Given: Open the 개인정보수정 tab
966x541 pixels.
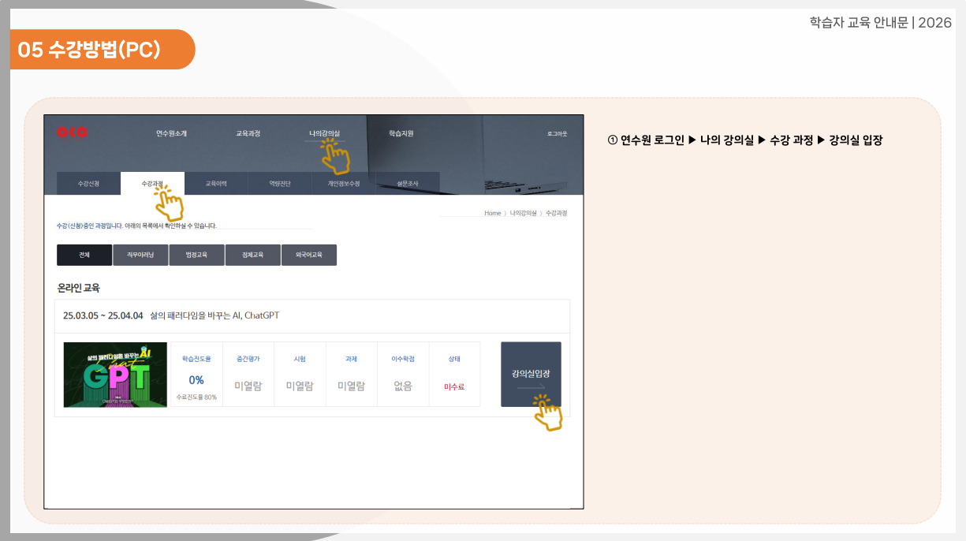Looking at the screenshot, I should click(x=344, y=184).
